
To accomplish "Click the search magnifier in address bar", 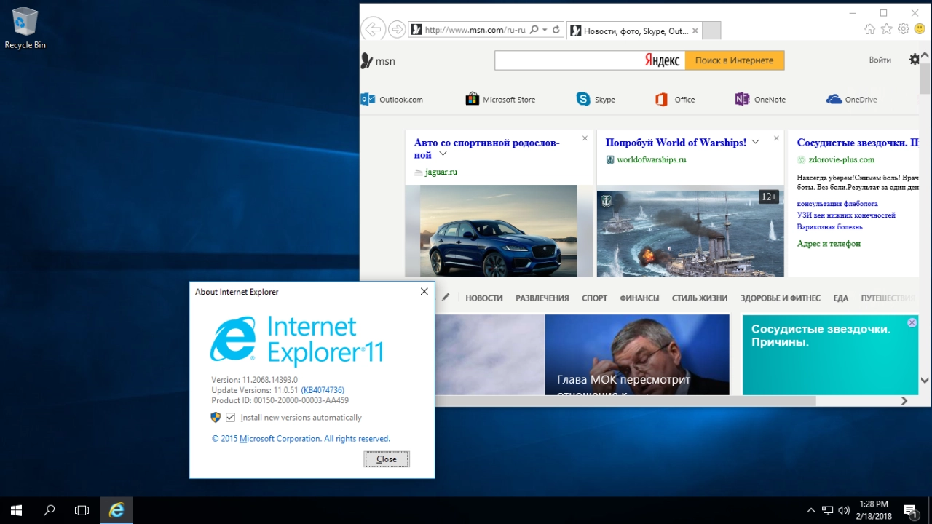I will point(534,30).
